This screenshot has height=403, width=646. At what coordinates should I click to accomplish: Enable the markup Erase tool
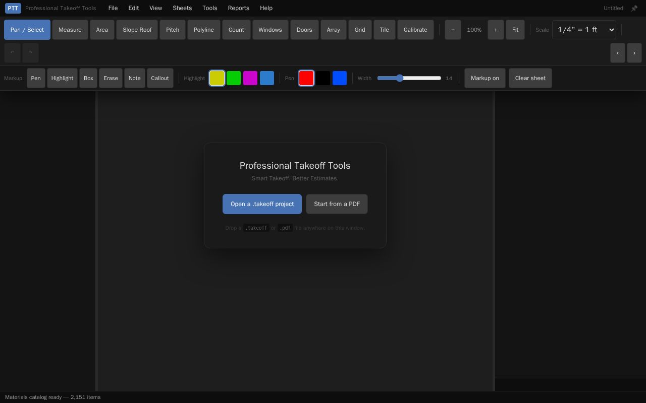coord(111,78)
